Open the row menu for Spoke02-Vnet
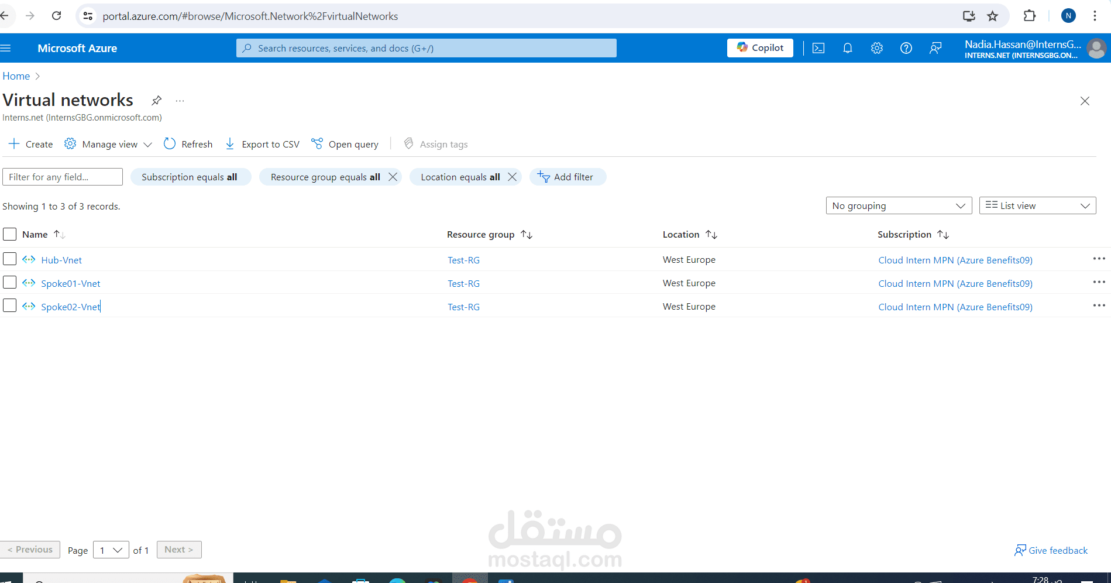1111x583 pixels. tap(1099, 306)
